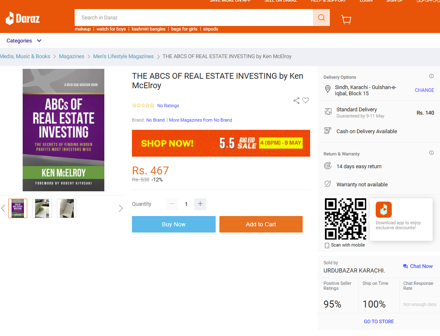Viewport: 440px width, 336px height.
Task: Add to wishlist with the heart icon
Action: pos(306,100)
